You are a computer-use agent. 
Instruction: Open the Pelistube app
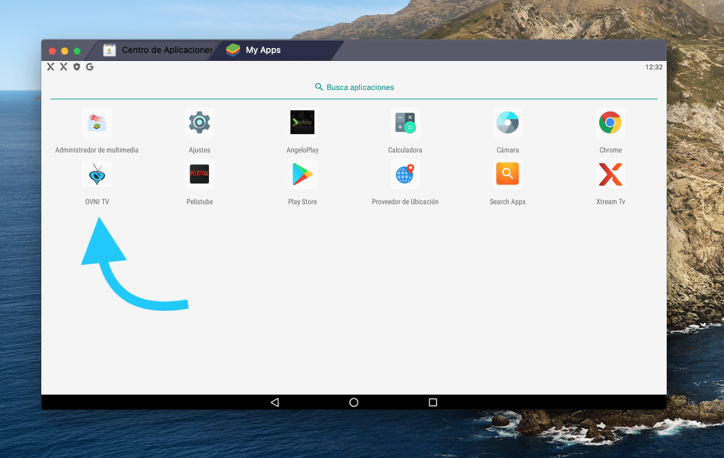tap(200, 174)
